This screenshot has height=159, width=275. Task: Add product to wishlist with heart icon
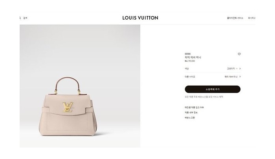[239, 54]
